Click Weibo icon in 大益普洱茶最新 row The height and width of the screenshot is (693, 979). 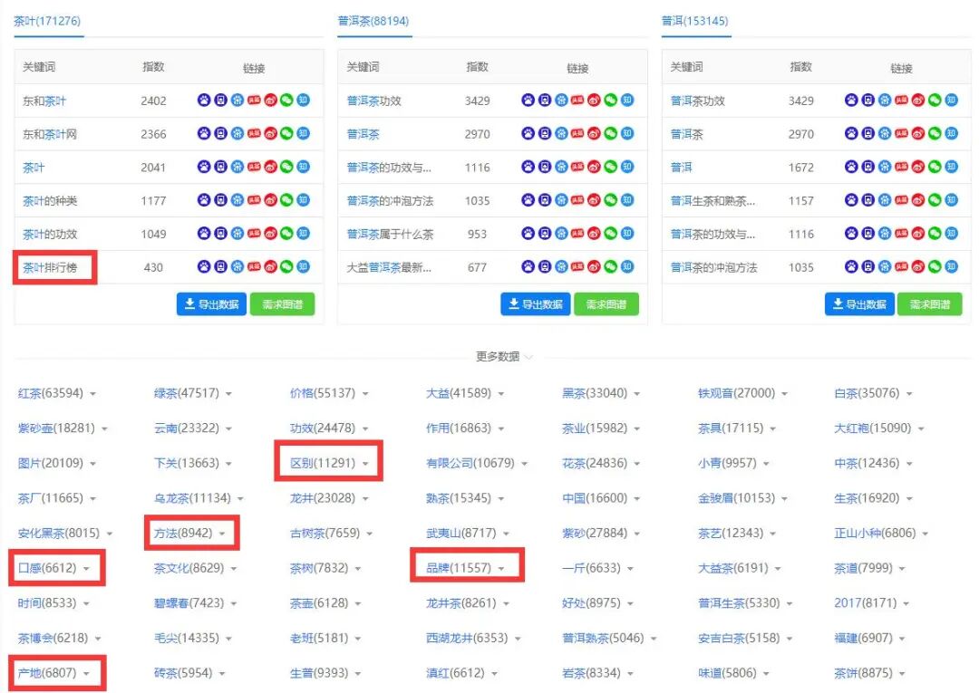coord(594,267)
